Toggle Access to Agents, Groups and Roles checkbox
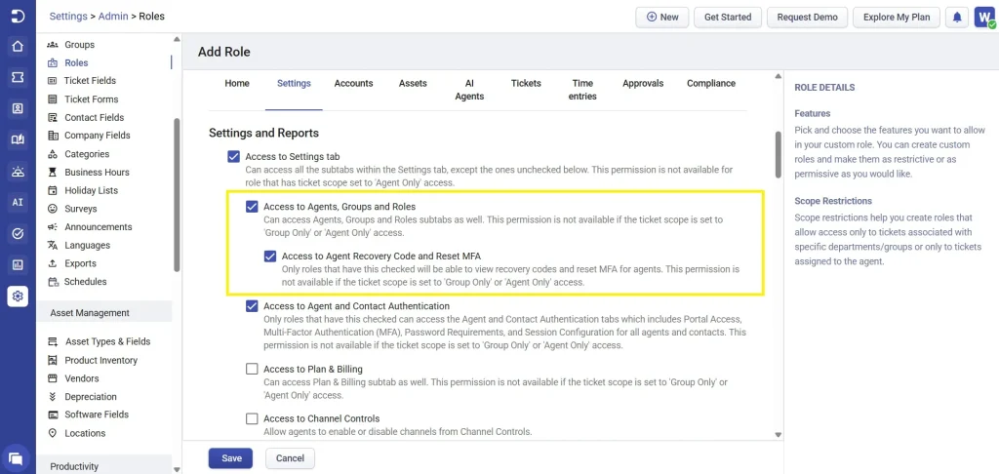This screenshot has height=474, width=999. 252,207
